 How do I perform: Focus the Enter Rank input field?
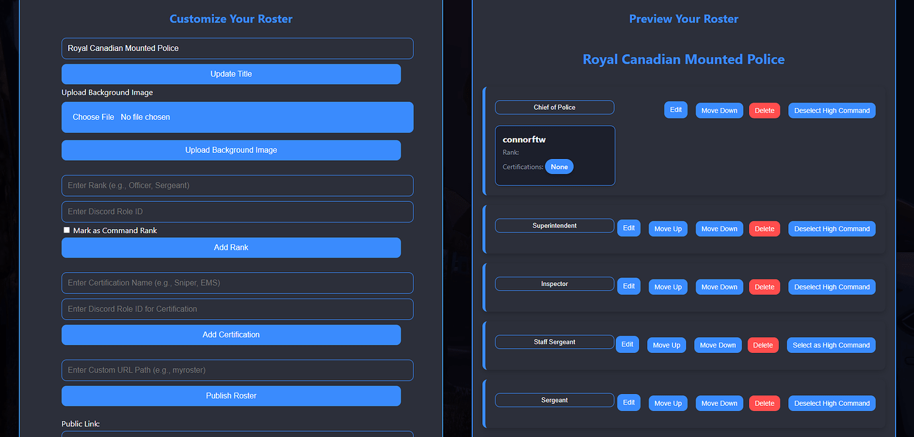coord(237,185)
